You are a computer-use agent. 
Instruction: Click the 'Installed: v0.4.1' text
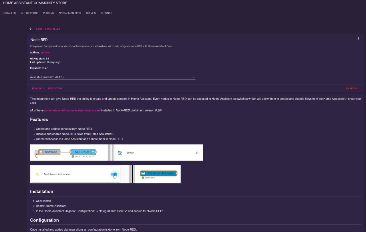coord(39,68)
